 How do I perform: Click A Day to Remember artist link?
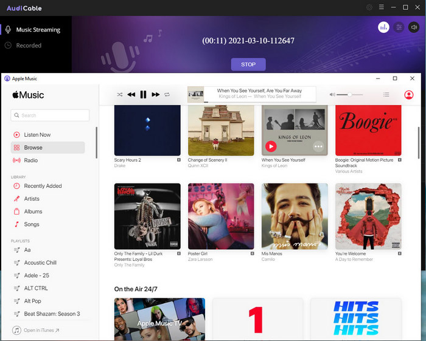(354, 260)
